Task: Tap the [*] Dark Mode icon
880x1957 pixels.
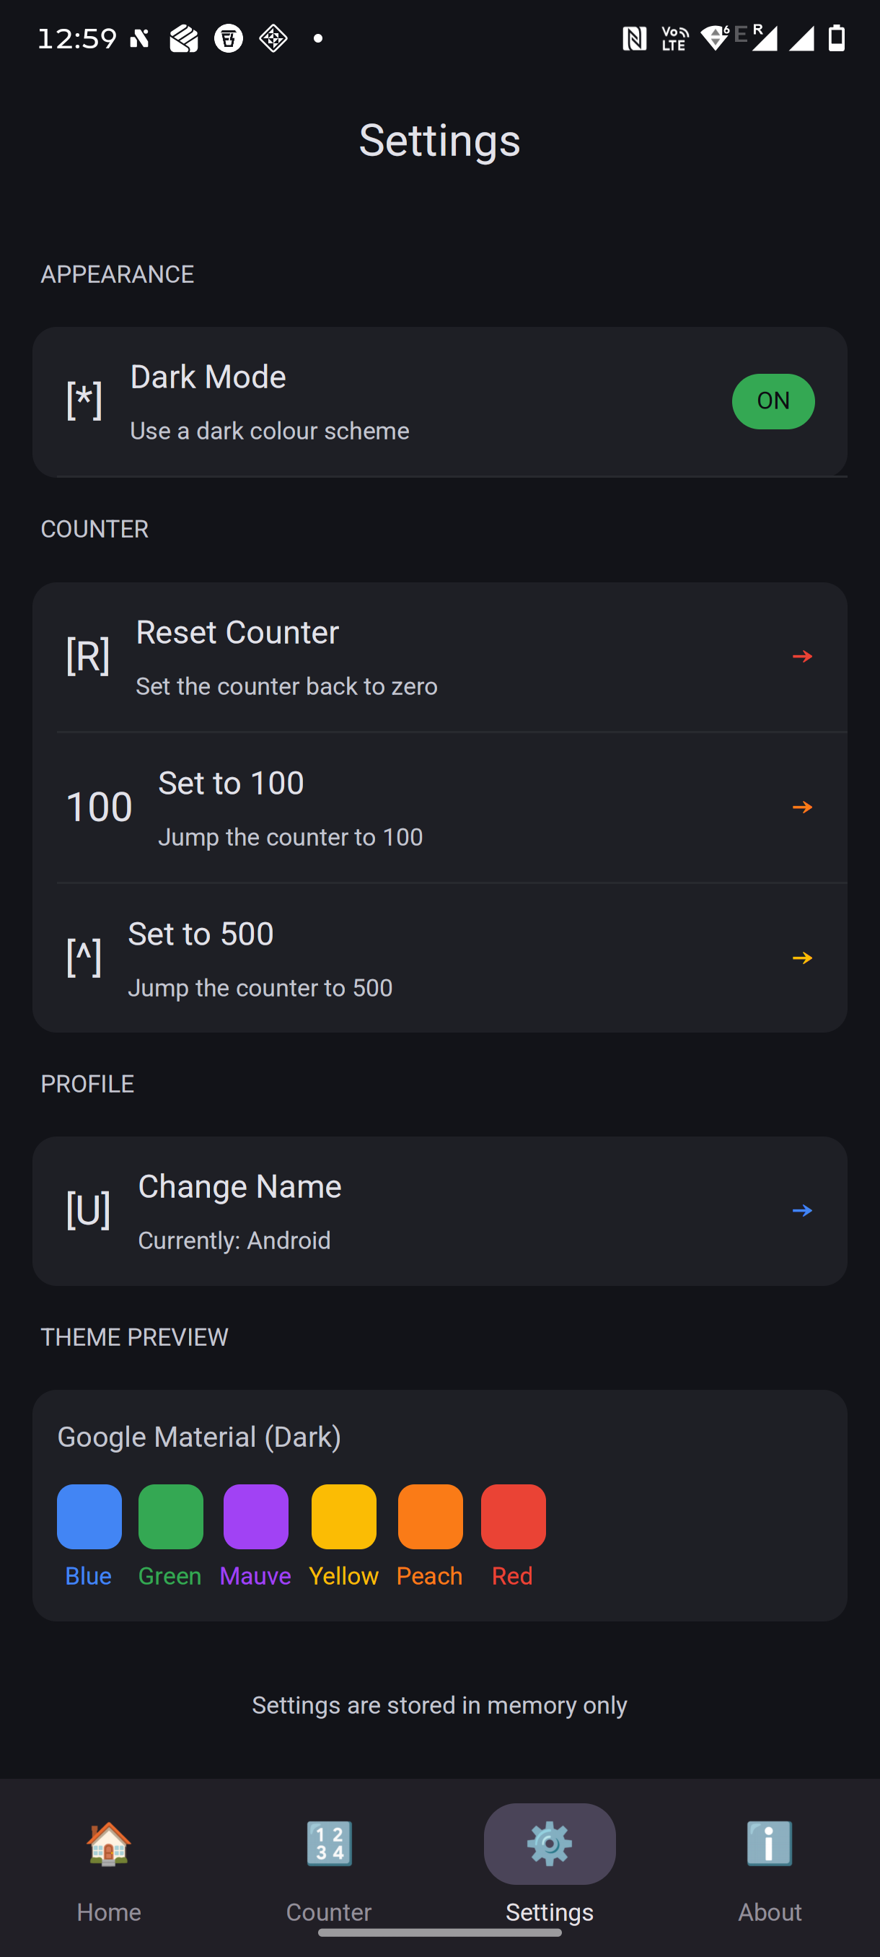Action: (x=84, y=401)
